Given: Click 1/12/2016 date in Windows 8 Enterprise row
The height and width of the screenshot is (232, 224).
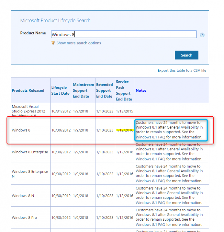Looking at the screenshot, I should [125, 152].
